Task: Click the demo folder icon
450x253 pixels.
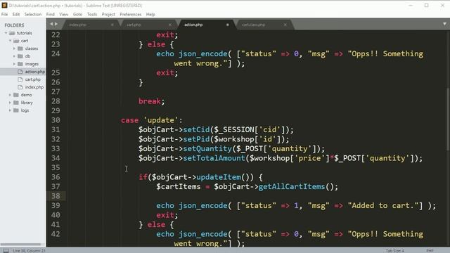Action: (x=16, y=95)
